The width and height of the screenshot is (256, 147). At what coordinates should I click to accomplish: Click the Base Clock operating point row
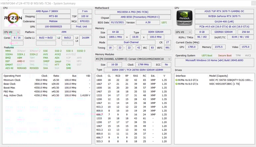pos(47,84)
